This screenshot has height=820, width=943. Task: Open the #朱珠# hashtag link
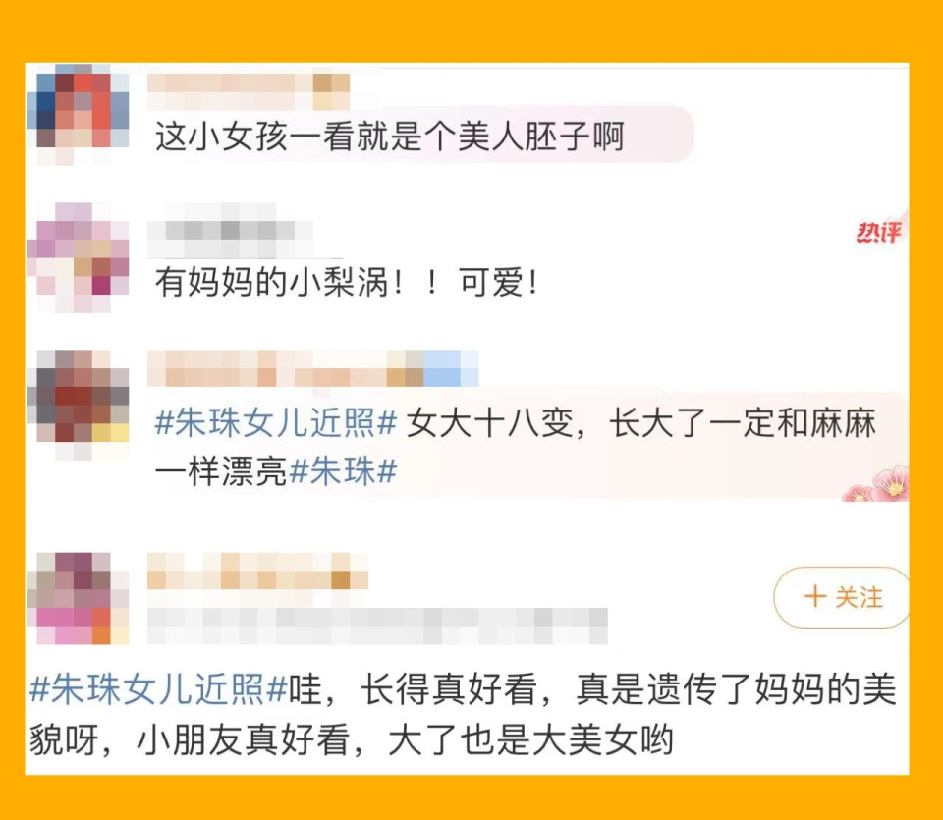coord(343,470)
